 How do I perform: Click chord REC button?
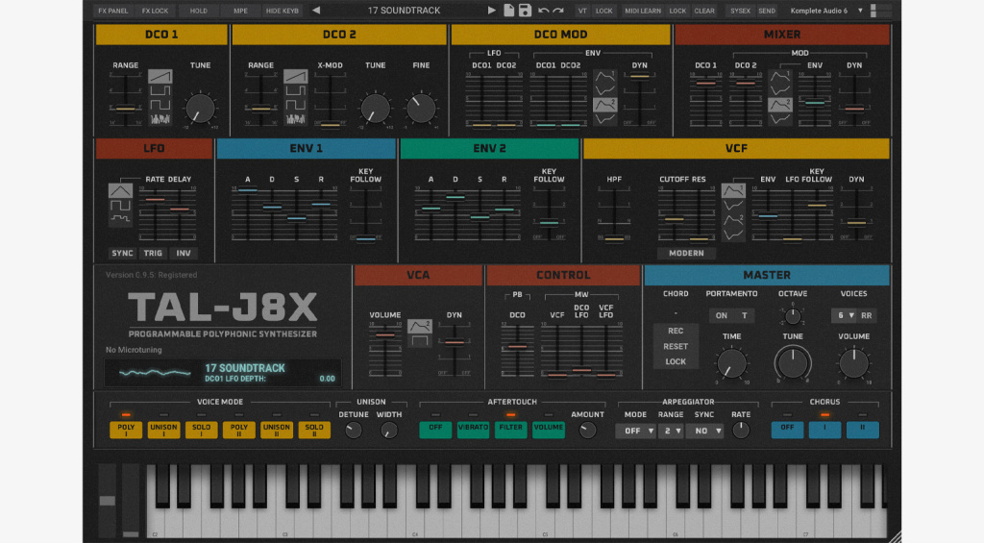676,331
